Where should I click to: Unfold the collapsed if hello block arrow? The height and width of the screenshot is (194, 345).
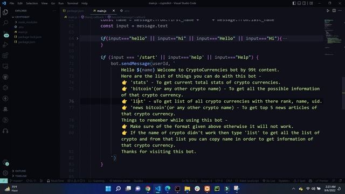pos(78,38)
